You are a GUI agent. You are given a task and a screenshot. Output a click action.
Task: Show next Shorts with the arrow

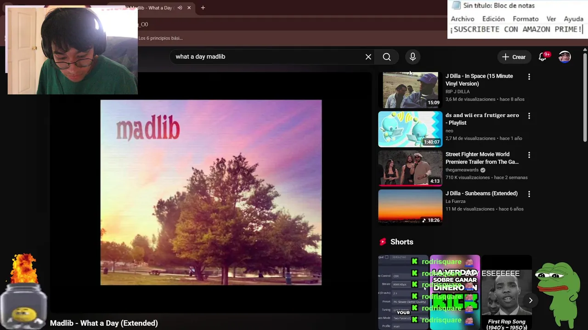click(530, 301)
